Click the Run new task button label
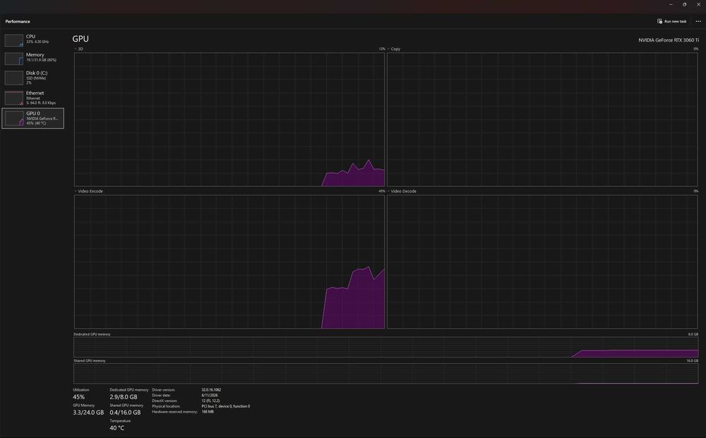 676,21
